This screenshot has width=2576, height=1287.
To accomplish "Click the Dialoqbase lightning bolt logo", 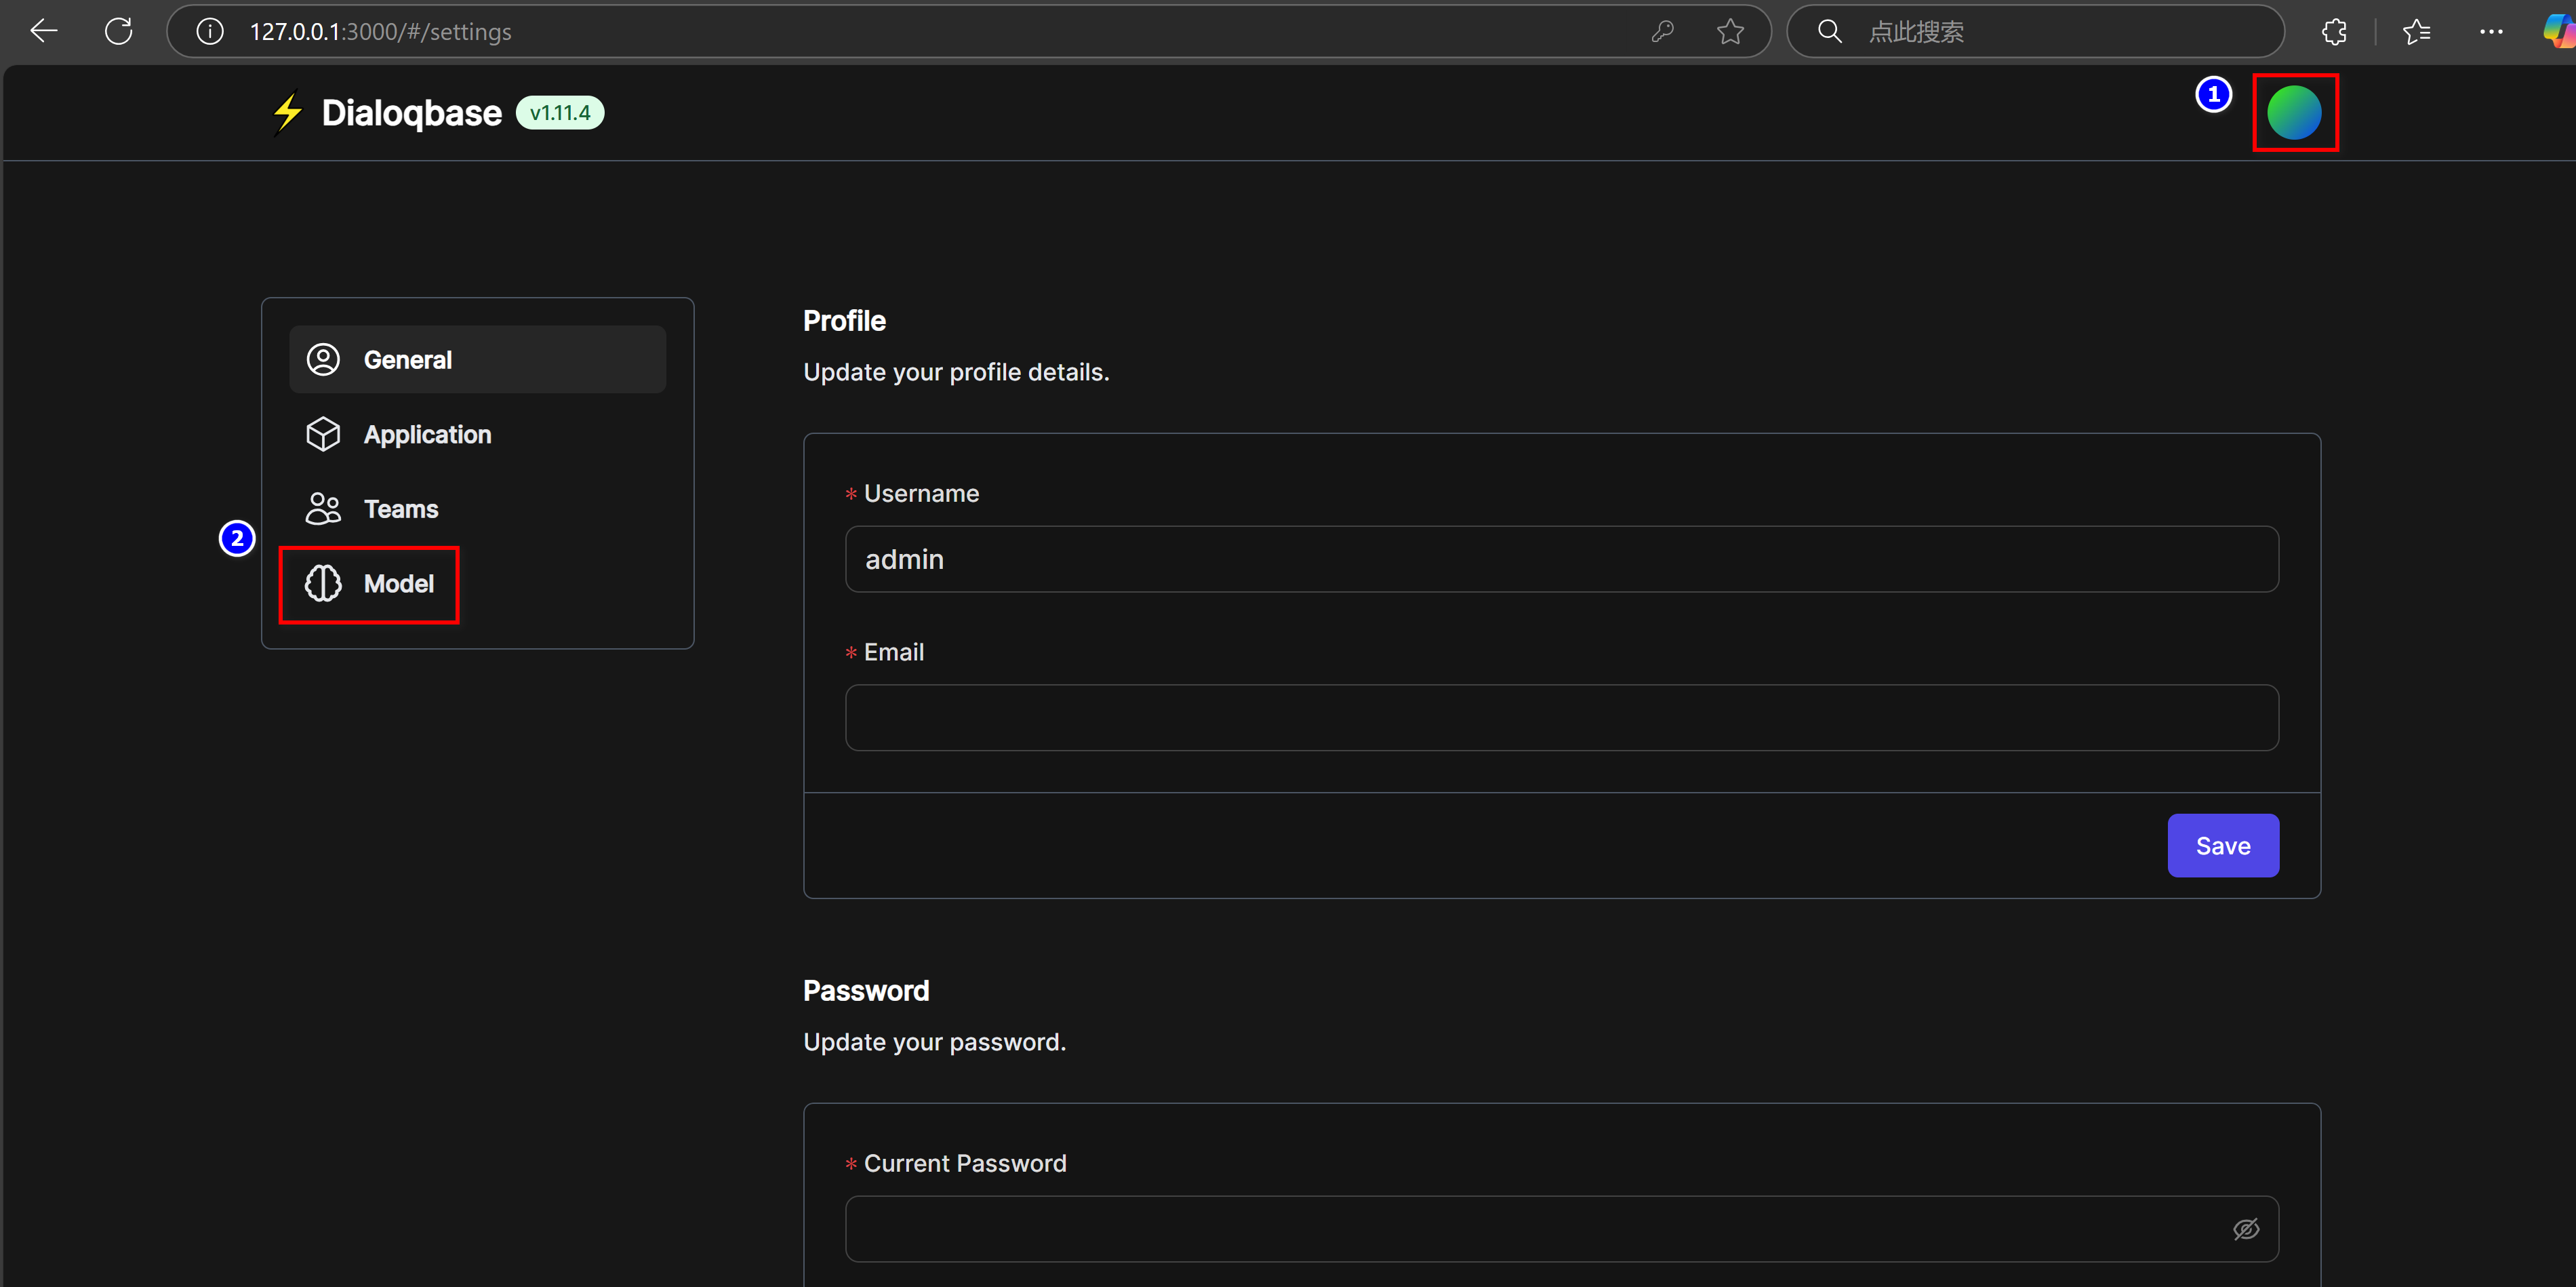I will click(x=288, y=112).
